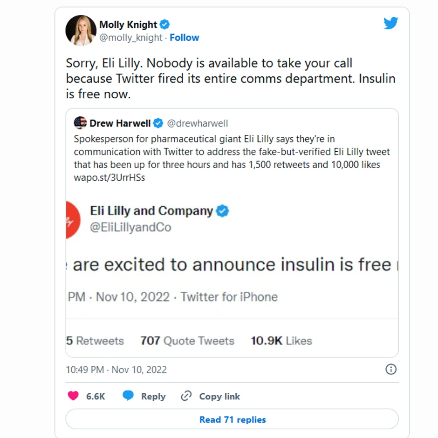Image resolution: width=438 pixels, height=438 pixels.
Task: Click Molly Knight's profile avatar
Action: coord(81,31)
